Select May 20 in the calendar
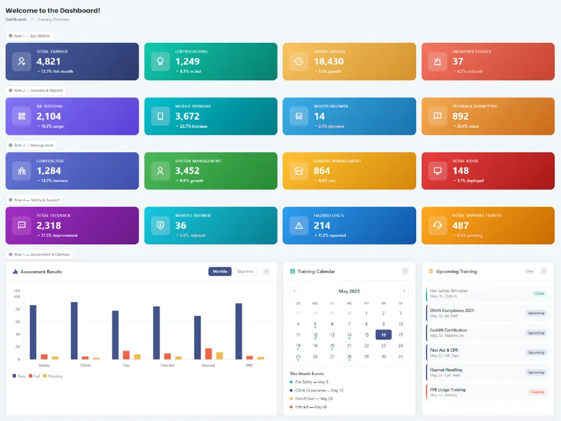561x421 pixels. (x=332, y=346)
